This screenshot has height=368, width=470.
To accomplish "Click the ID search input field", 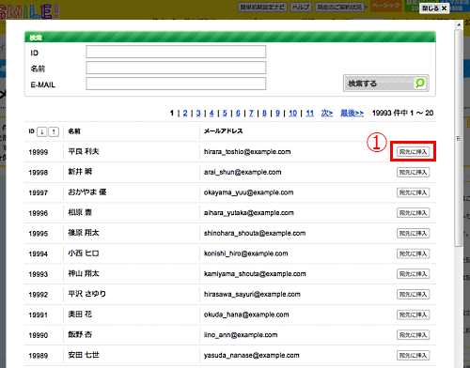I will tap(176, 52).
